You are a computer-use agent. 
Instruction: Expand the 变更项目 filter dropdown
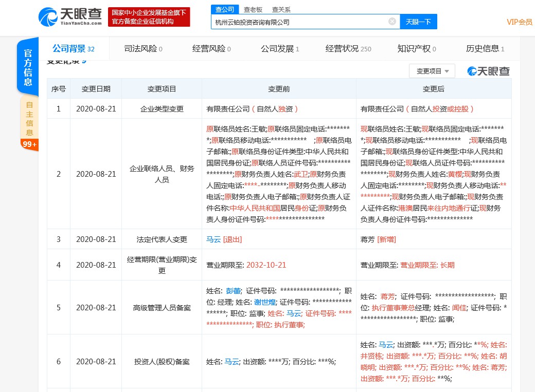[x=432, y=71]
